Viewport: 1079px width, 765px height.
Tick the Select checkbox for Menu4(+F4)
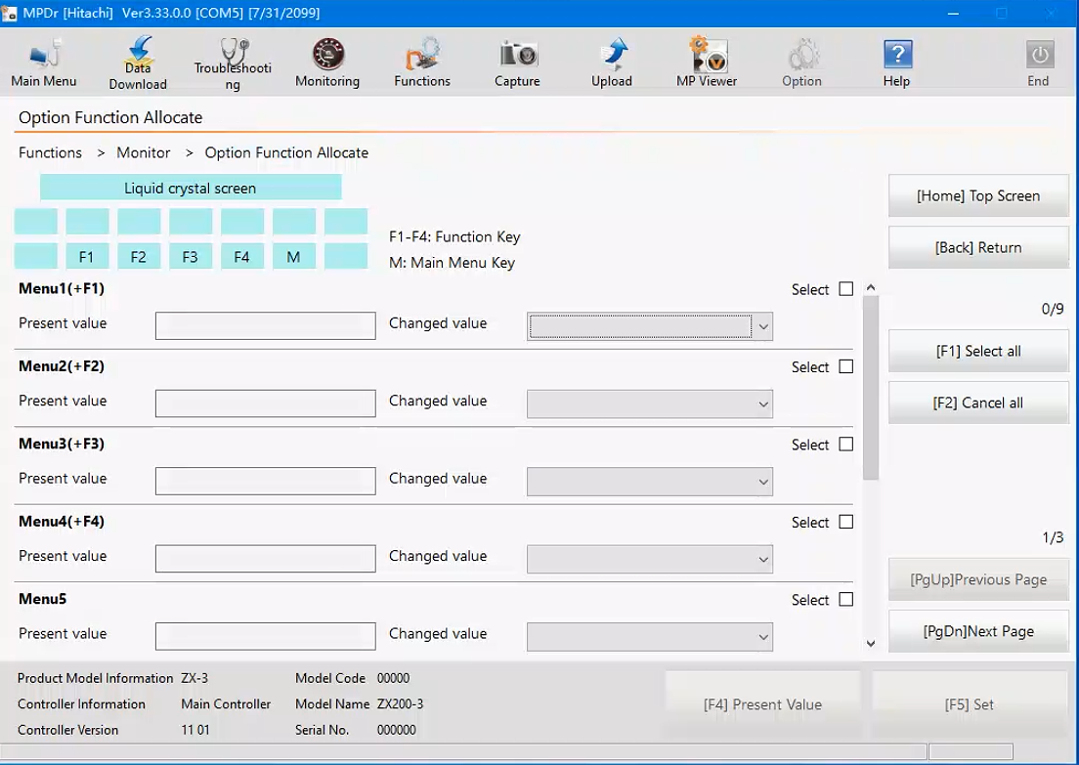tap(846, 522)
